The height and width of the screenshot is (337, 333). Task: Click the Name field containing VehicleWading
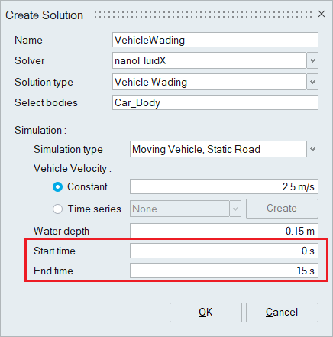coord(215,40)
